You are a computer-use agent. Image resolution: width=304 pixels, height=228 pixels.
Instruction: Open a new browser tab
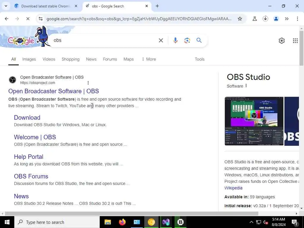pyautogui.click(x=157, y=6)
